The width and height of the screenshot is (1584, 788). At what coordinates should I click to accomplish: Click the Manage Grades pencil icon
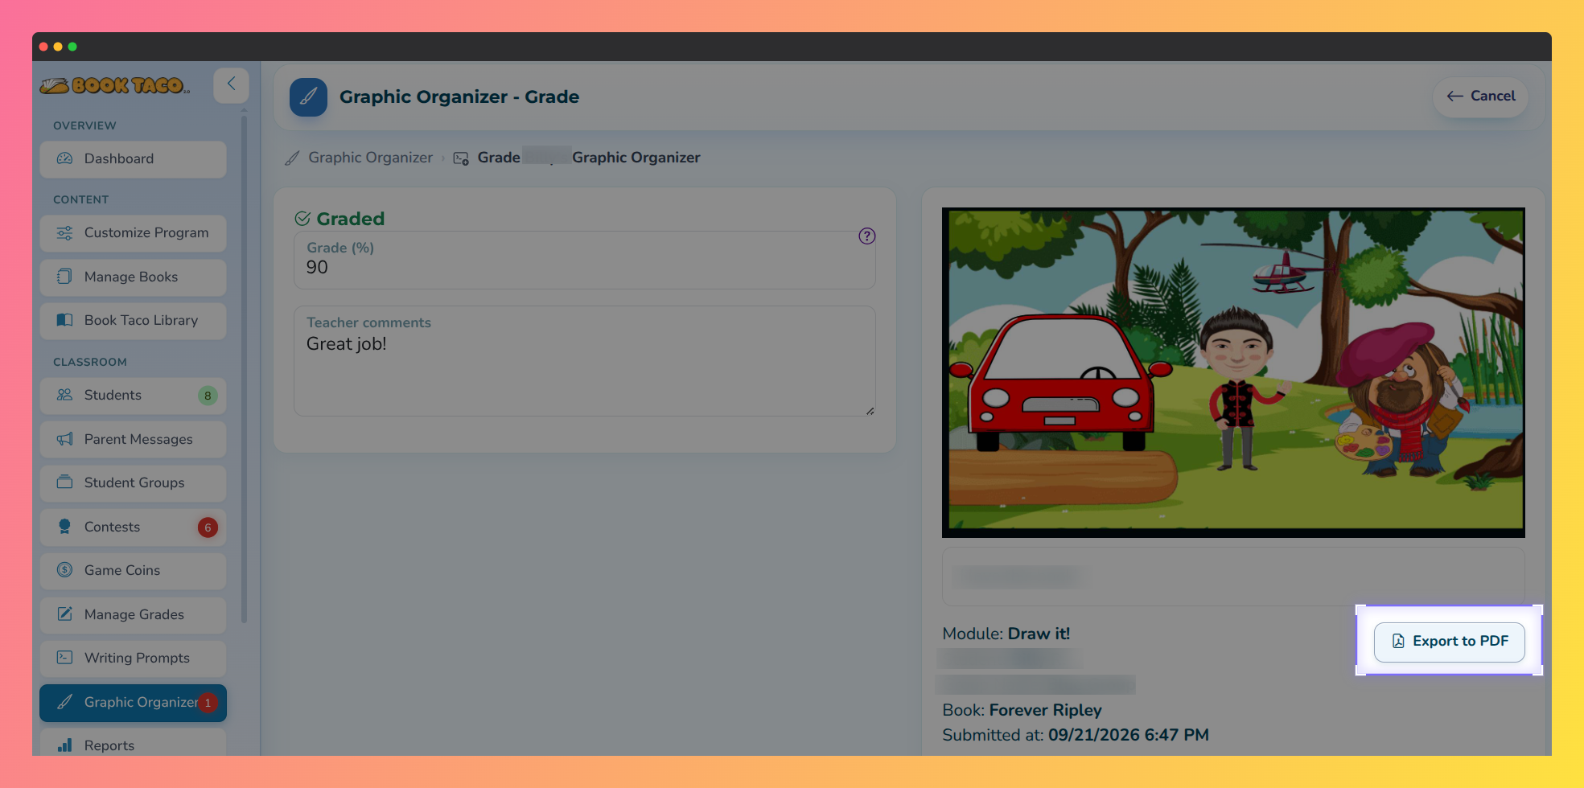point(65,614)
